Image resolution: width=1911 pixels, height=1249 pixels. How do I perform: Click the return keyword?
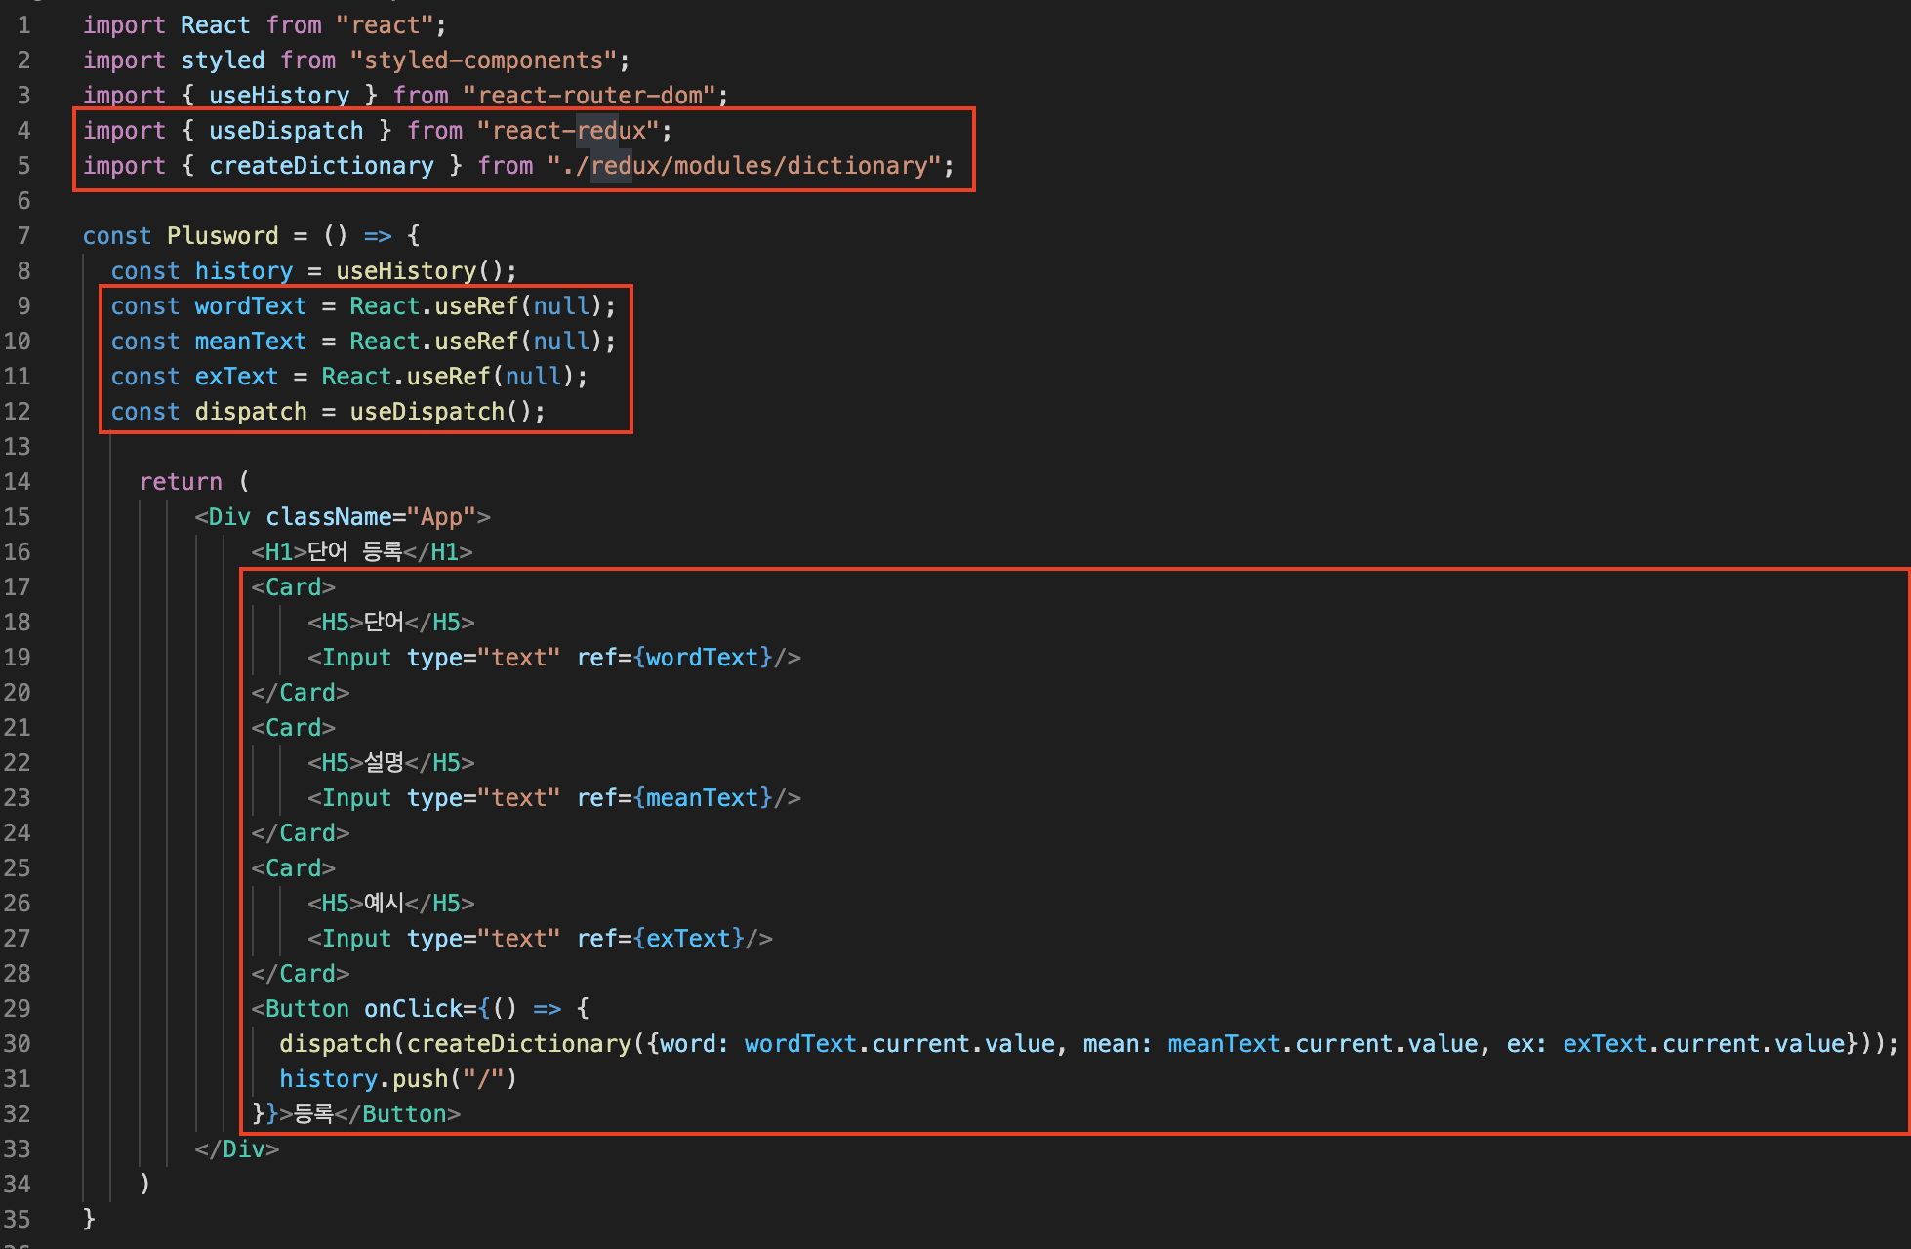click(181, 482)
